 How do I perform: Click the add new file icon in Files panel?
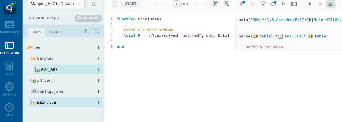pos(88,32)
